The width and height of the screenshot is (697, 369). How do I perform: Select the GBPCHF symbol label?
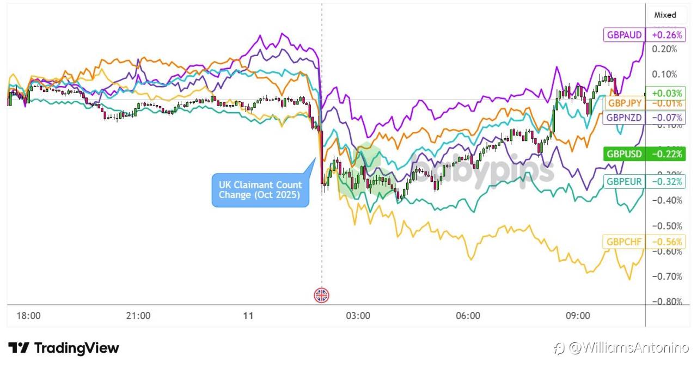pos(623,242)
